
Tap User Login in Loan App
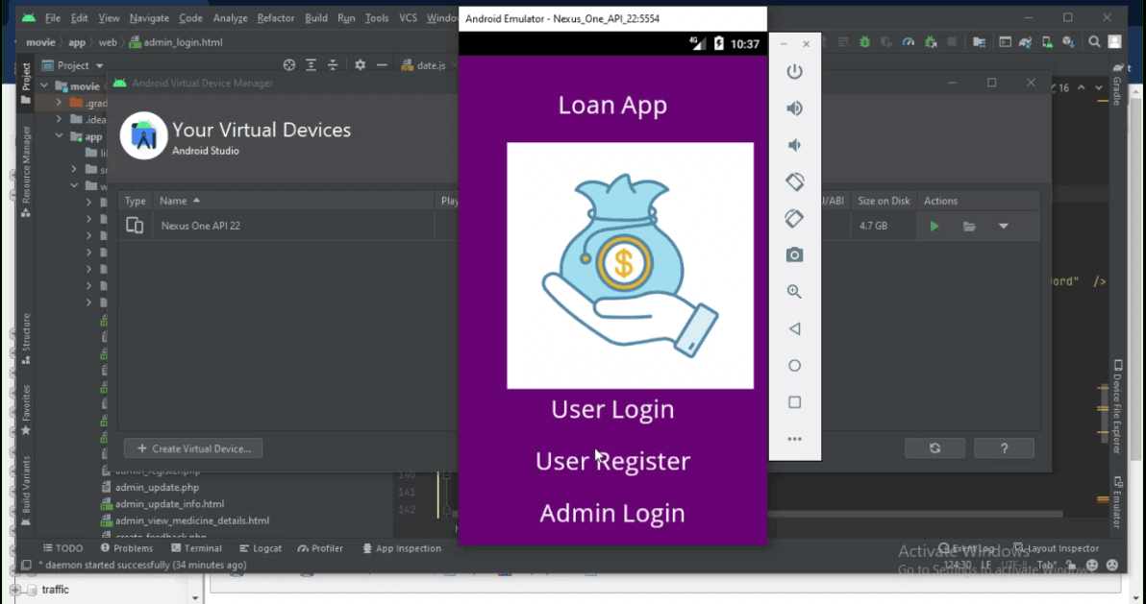[x=612, y=409]
